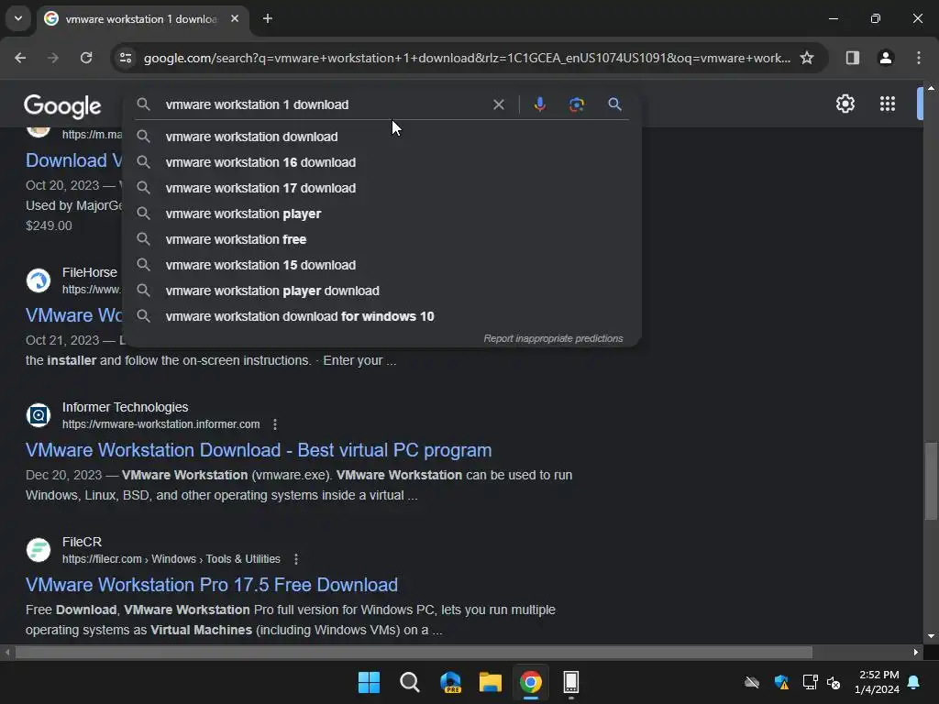The image size is (939, 704).
Task: Choose suggestion 'vmware workstation player'
Action: coord(382,214)
